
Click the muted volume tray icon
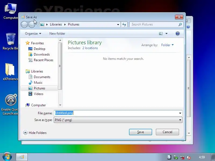pyautogui.click(x=189, y=157)
